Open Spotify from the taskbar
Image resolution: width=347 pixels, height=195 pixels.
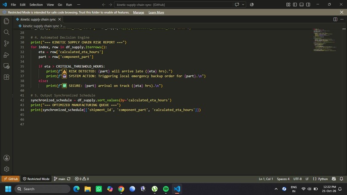[x=166, y=189]
